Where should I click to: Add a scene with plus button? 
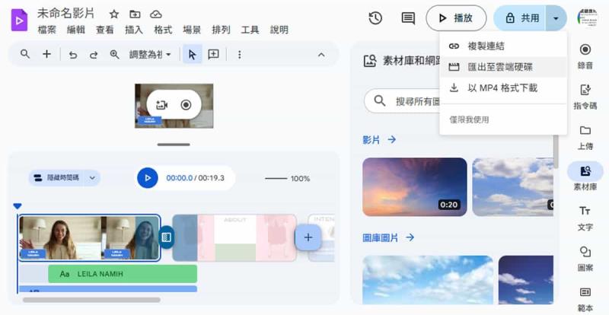(308, 237)
